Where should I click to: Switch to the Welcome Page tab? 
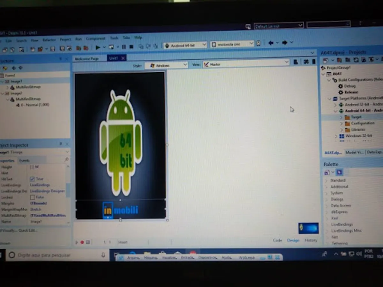click(86, 59)
